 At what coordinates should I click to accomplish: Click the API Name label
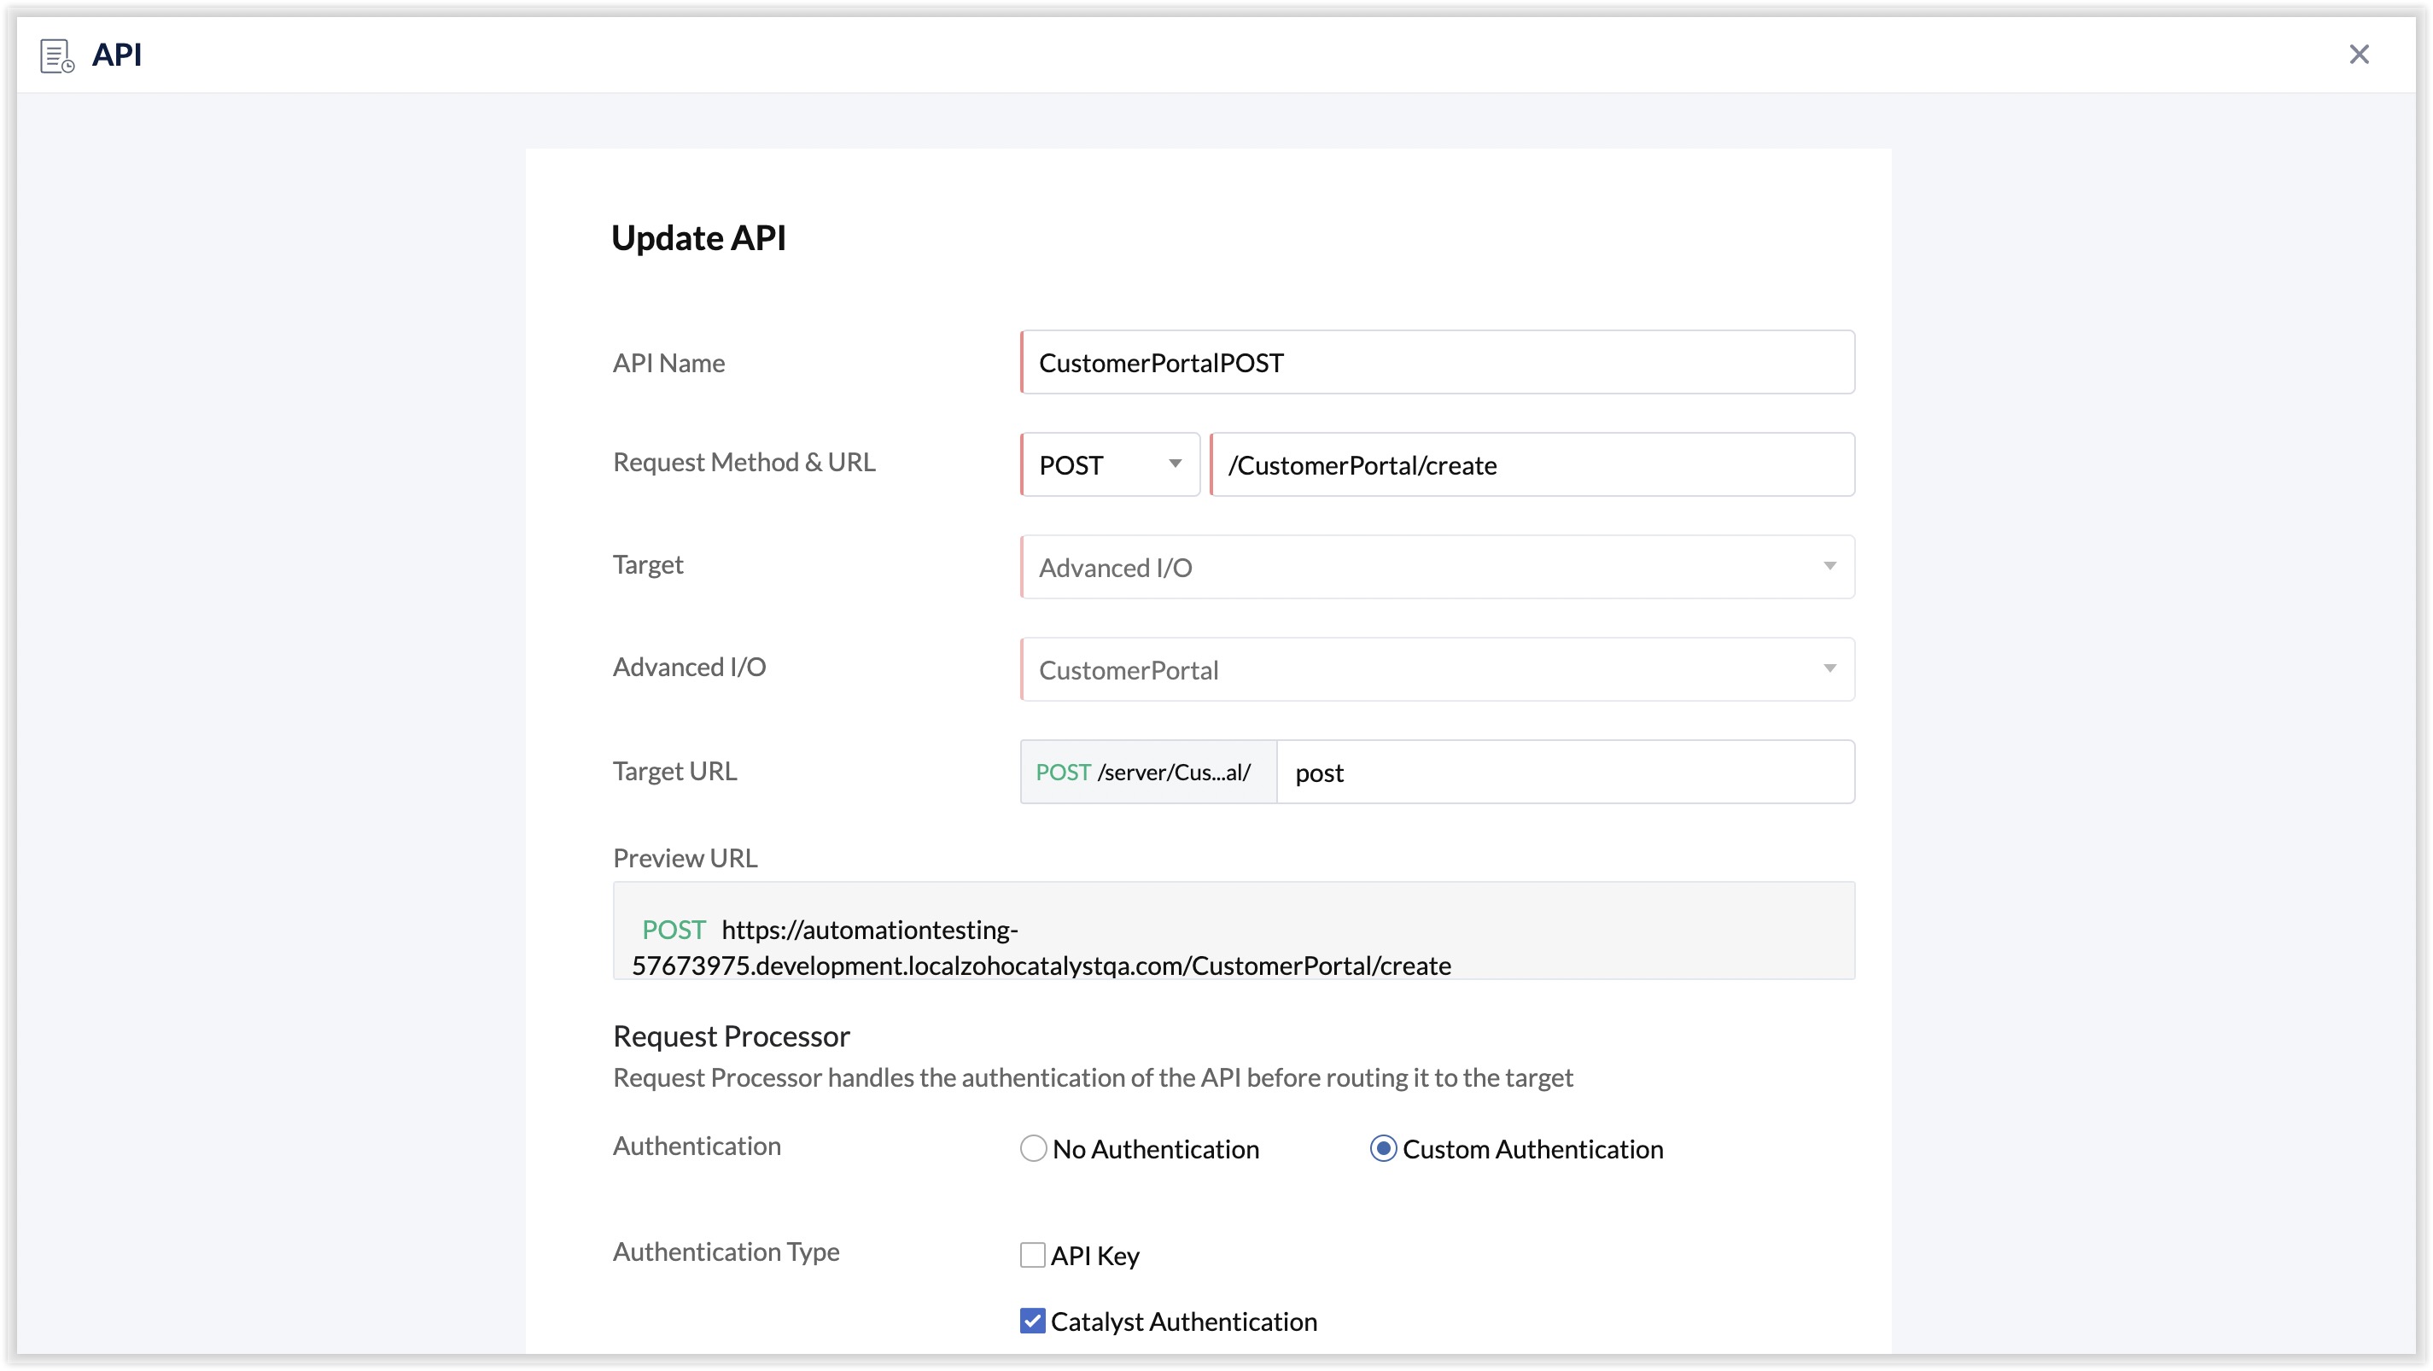(668, 363)
